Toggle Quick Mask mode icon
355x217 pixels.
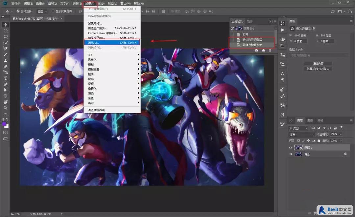point(6,132)
